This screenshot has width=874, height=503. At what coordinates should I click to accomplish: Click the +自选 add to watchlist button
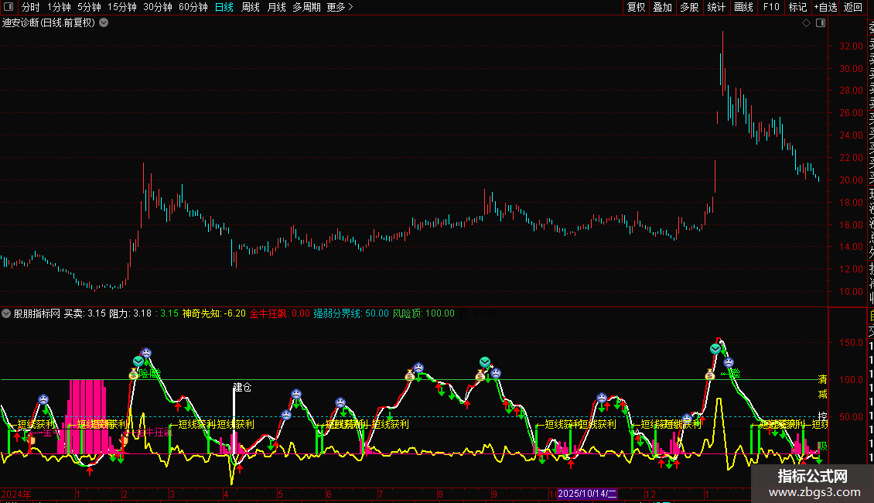[825, 7]
